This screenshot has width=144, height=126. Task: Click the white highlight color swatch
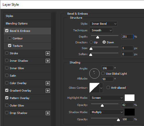(x=130, y=98)
